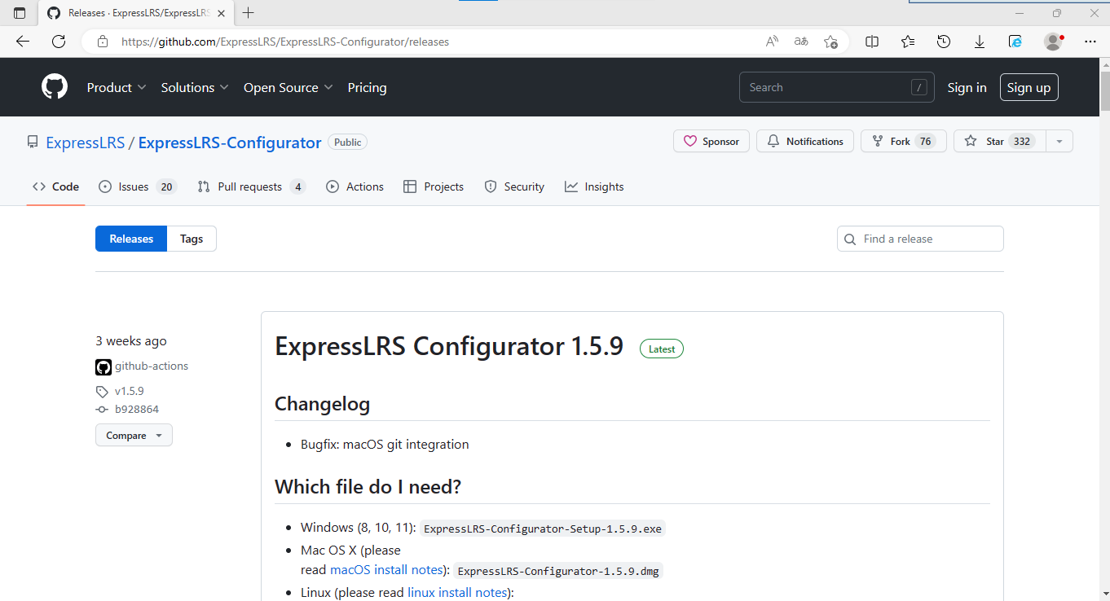1110x601 pixels.
Task: Open browser History icon
Action: 944,42
